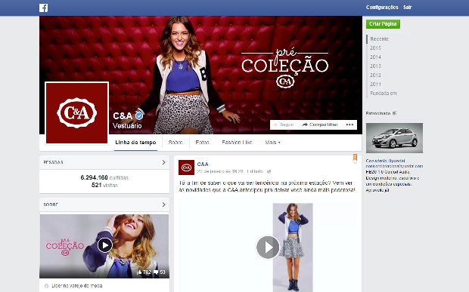This screenshot has width=469, height=292.
Task: Play the pré coleção sidebar video
Action: click(x=104, y=245)
